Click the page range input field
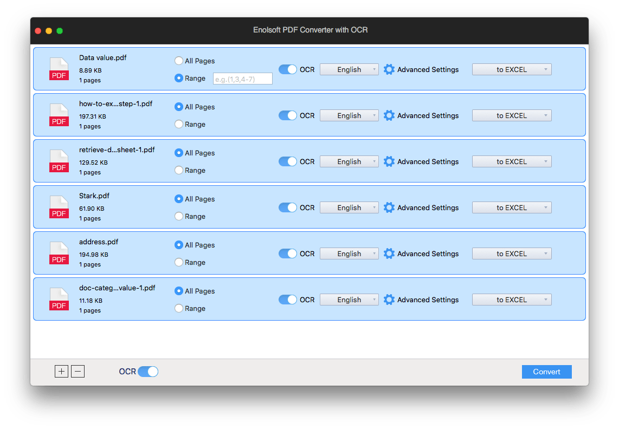Image resolution: width=619 pixels, height=429 pixels. click(x=242, y=79)
